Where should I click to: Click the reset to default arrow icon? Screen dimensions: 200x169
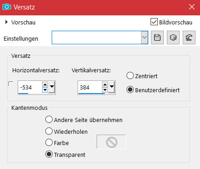pyautogui.click(x=189, y=38)
